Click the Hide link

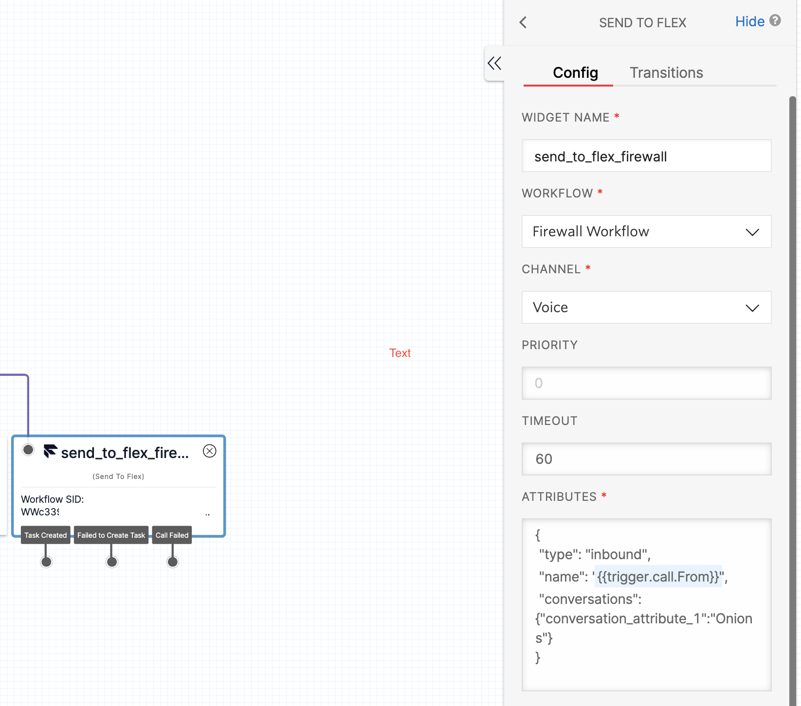[x=750, y=21]
